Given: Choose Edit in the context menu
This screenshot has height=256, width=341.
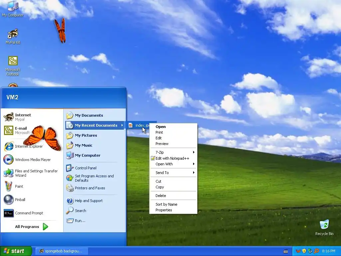Looking at the screenshot, I should 173,138.
